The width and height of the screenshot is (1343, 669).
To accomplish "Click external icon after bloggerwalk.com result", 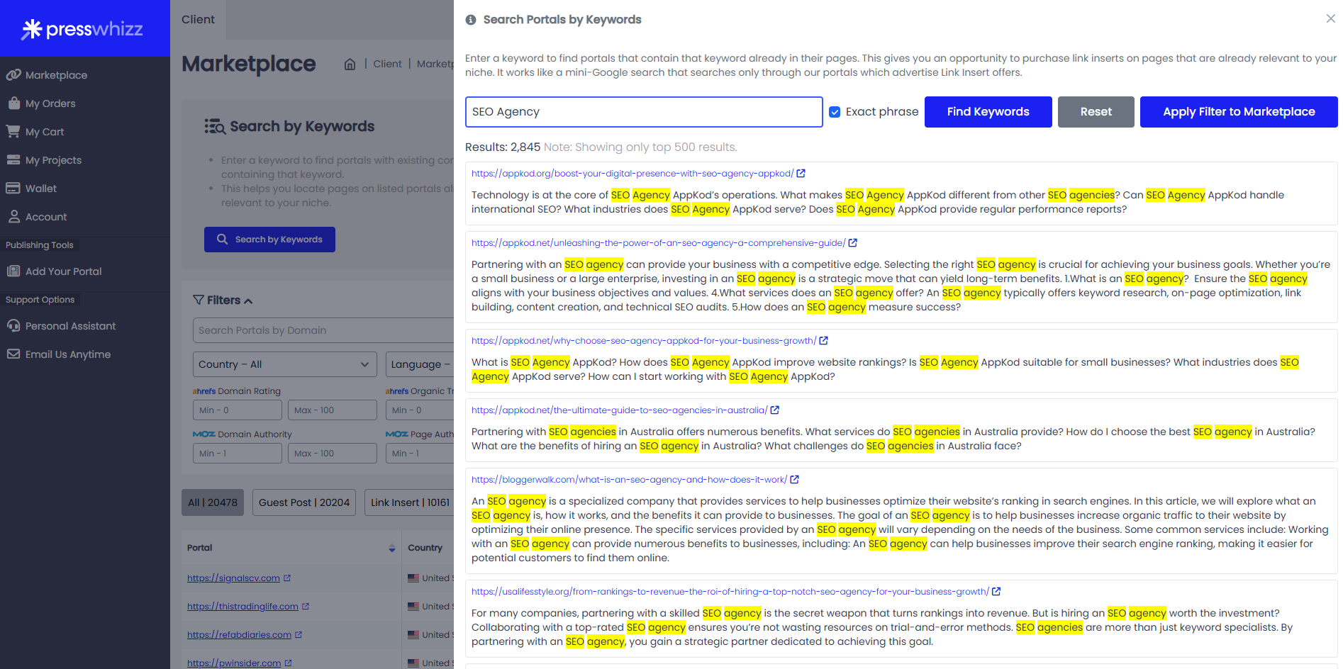I will coord(795,480).
